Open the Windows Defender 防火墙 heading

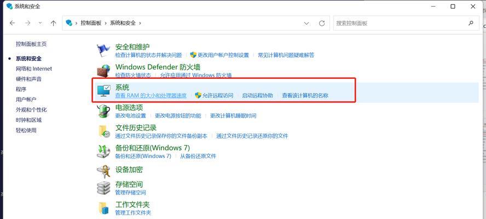point(158,67)
